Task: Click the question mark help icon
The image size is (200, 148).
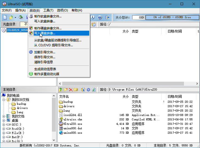Action: 100,17
